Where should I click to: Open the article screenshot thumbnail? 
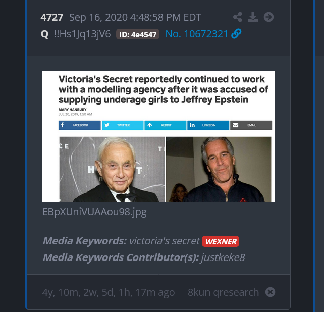point(158,136)
